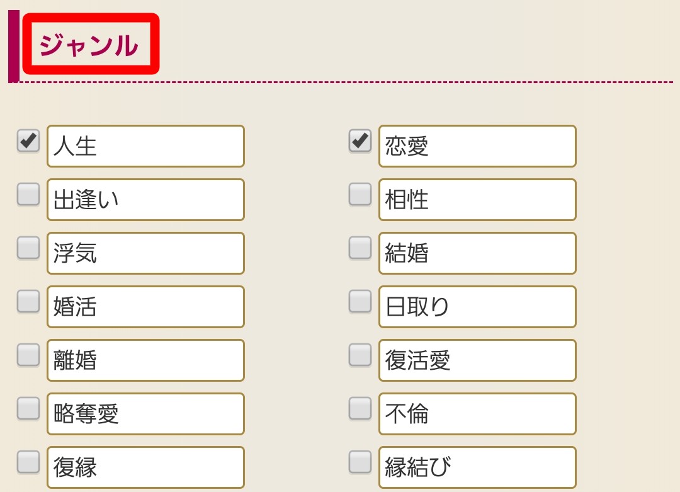Tick the 日取り checkbox
This screenshot has width=680, height=492.
pos(360,302)
